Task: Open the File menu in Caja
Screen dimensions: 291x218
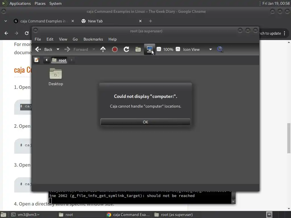Action: [x=38, y=39]
